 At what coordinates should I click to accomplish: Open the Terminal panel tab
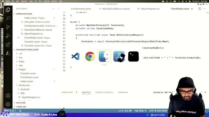pos(123,92)
